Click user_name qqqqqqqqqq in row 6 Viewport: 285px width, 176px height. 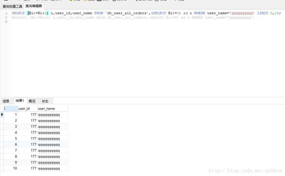(52, 144)
